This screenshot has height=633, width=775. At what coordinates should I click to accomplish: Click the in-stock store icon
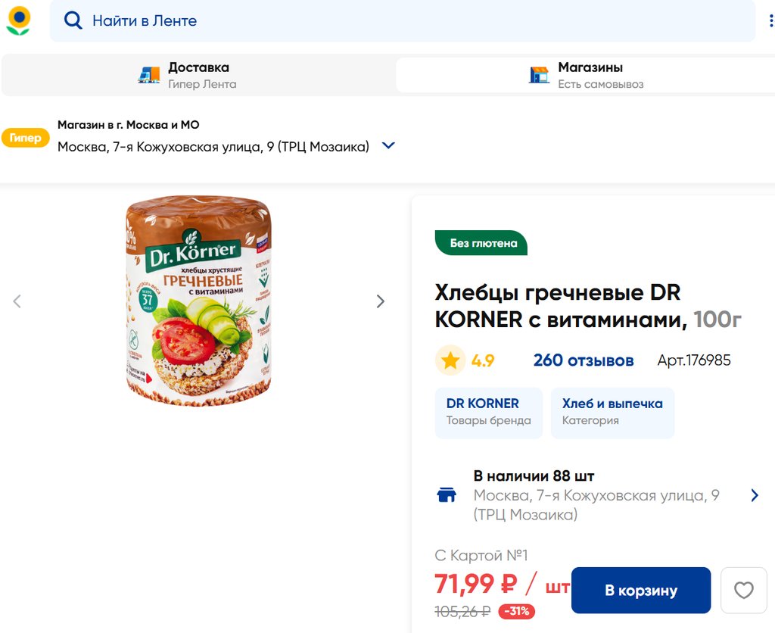coord(447,495)
